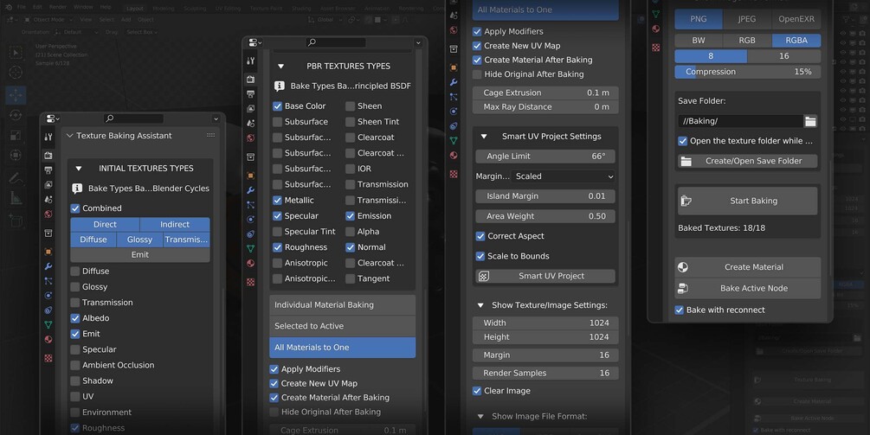This screenshot has width=870, height=435.
Task: Open Modifiers wrench icon in Initial Textures panel sidebar
Action: 48,266
